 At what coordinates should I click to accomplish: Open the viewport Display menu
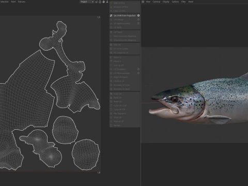tap(166, 2)
